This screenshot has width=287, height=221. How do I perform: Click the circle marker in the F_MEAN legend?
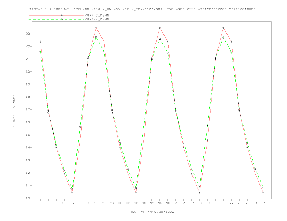62,19
